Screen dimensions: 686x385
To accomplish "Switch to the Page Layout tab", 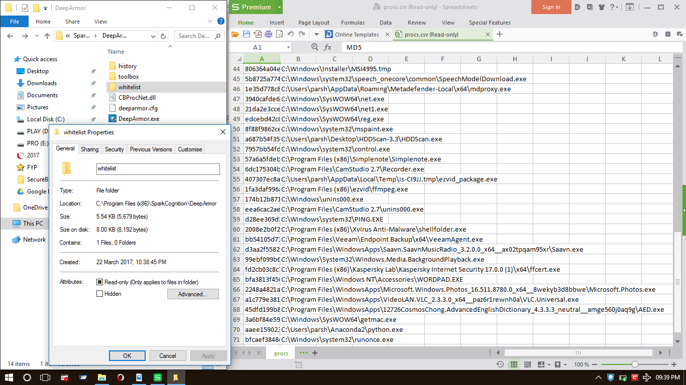I will click(x=314, y=23).
